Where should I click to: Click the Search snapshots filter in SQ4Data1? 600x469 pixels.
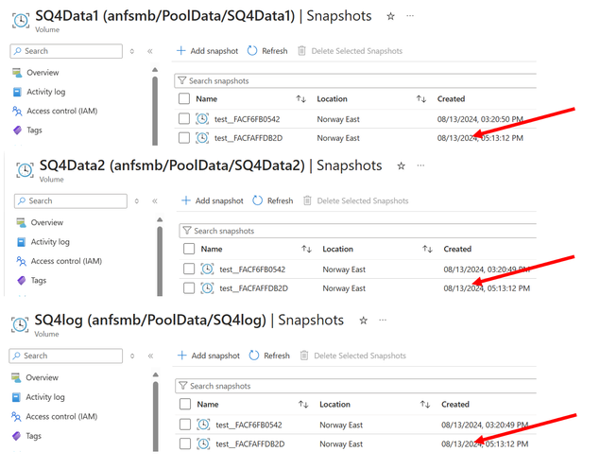point(355,80)
